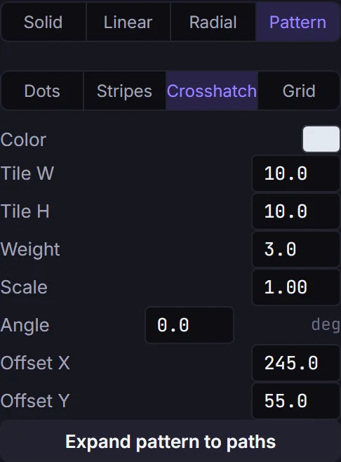Click the Weight label
This screenshot has width=341, height=462.
(30, 249)
